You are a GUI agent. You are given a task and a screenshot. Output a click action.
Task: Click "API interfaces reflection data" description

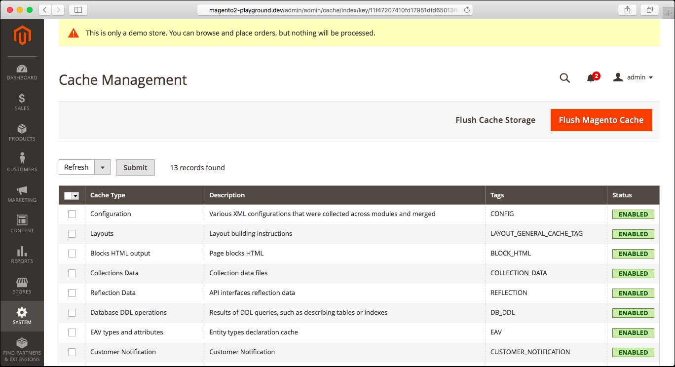252,293
